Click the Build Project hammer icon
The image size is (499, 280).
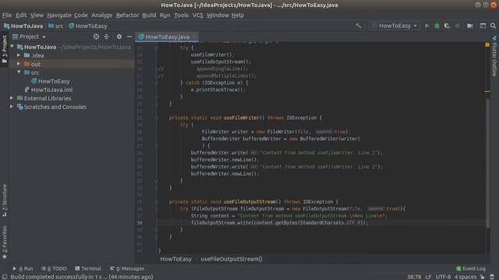tap(359, 26)
